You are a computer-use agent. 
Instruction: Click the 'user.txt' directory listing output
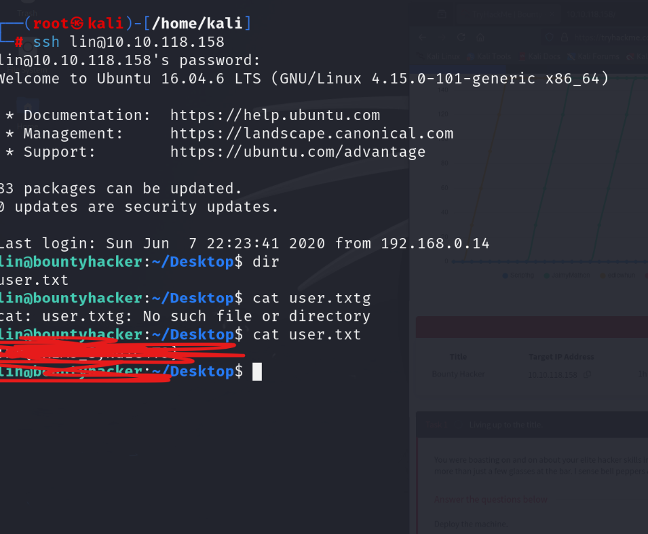coord(34,280)
